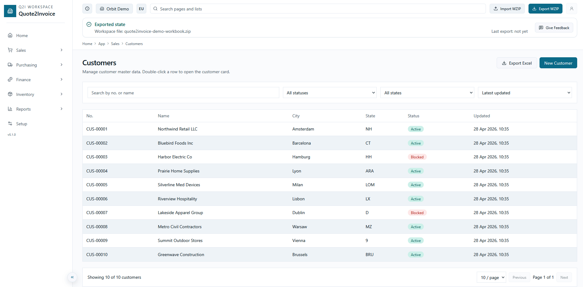The height and width of the screenshot is (287, 583).
Task: Select the Purchasing icon in the sidebar
Action: point(10,65)
